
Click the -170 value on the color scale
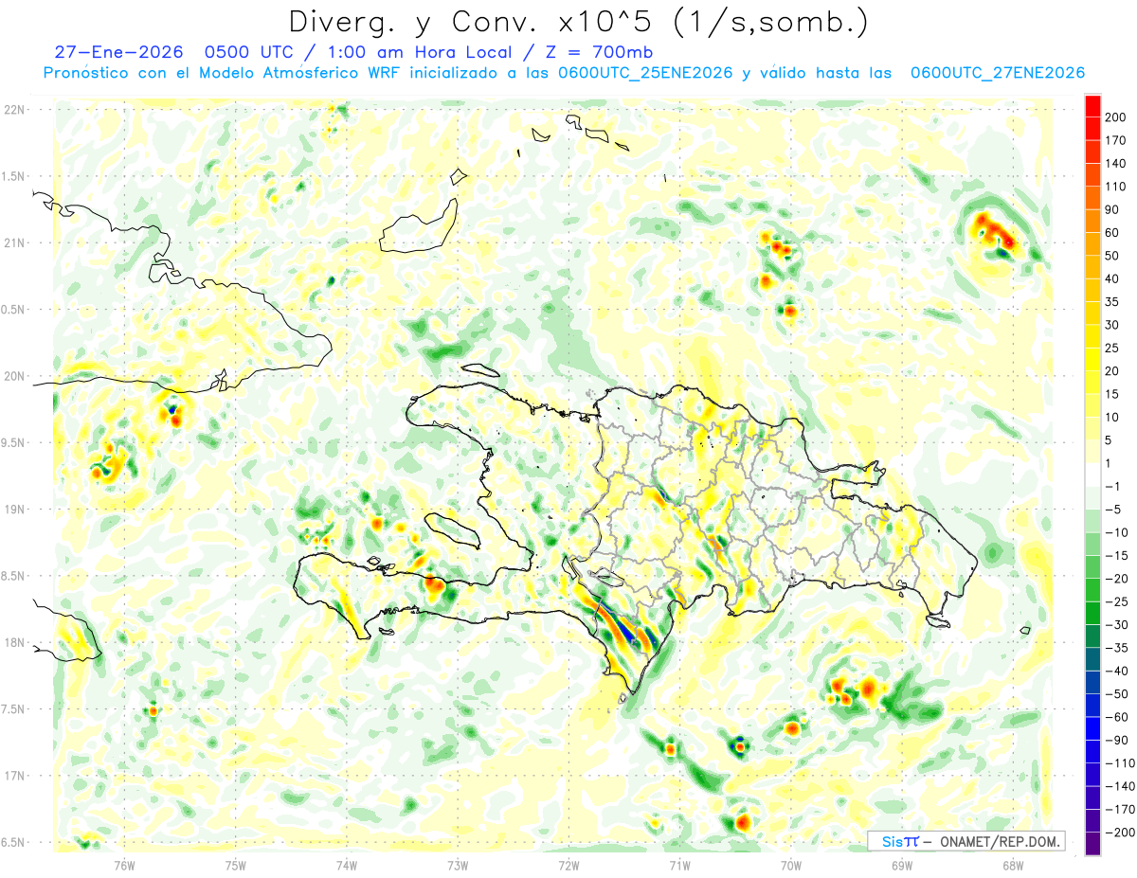1120,809
